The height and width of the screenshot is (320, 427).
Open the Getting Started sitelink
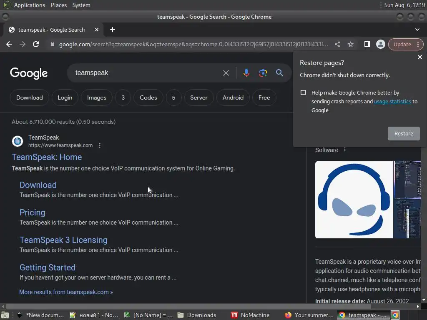48,267
